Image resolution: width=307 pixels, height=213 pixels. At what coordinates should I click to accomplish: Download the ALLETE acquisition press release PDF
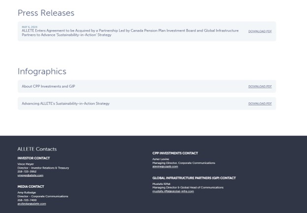(260, 31)
